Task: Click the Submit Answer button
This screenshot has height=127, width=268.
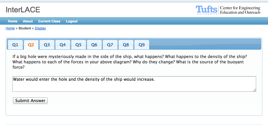Action: [30, 101]
